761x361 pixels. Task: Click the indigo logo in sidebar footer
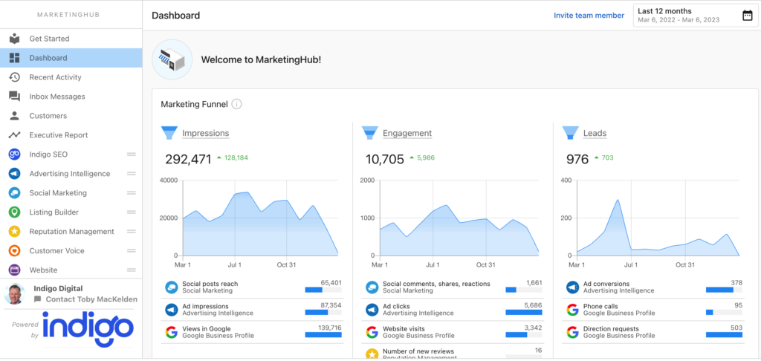coord(88,329)
